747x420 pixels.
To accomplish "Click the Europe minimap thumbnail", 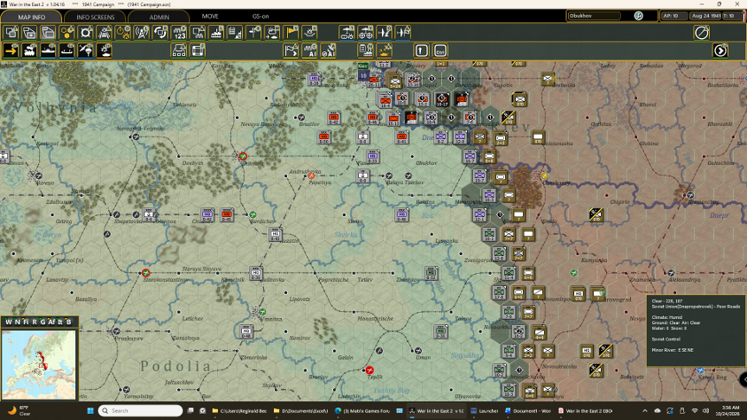I will coord(39,365).
